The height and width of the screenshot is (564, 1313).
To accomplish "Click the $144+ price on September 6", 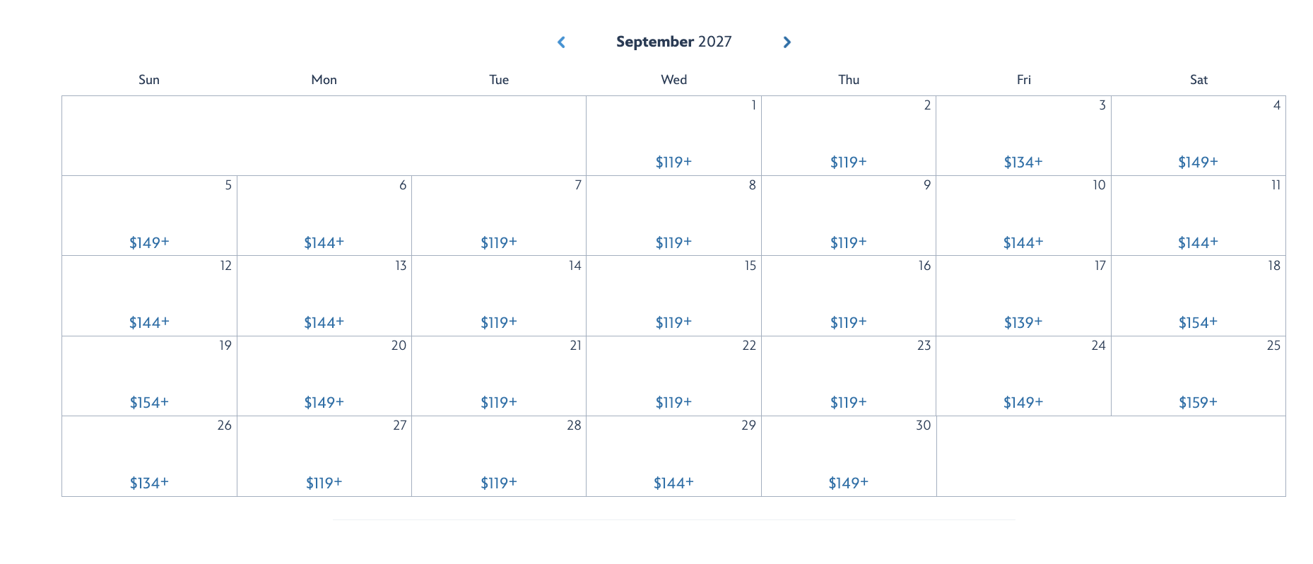I will tap(324, 242).
